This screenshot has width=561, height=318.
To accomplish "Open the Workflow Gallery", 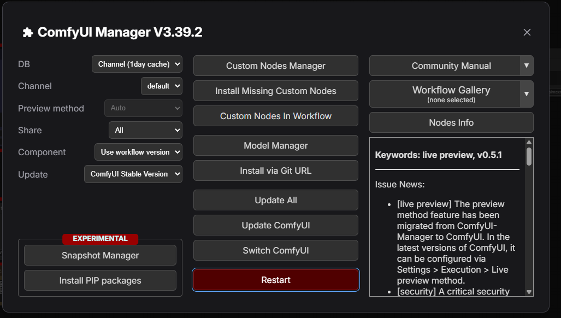I will (x=445, y=94).
